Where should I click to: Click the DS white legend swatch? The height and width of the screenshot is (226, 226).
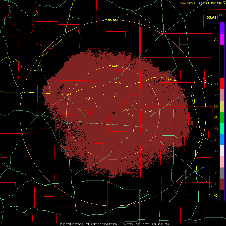pos(222,151)
